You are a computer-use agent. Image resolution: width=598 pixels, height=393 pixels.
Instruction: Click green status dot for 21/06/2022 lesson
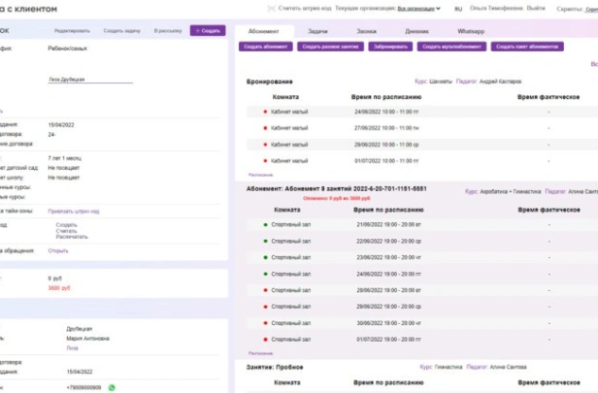[x=265, y=225]
